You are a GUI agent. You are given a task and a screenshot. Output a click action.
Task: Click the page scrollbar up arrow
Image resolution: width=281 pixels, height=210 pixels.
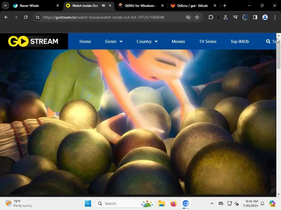(x=279, y=35)
